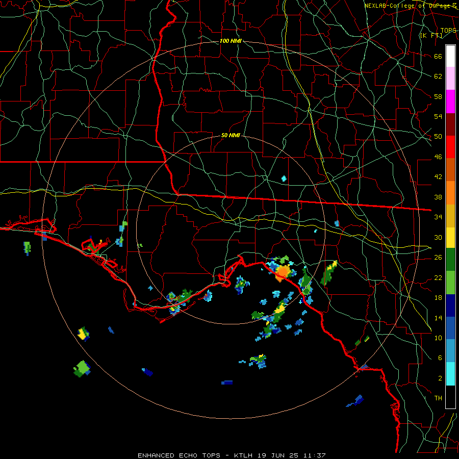Image resolution: width=459 pixels, height=459 pixels.
Task: Click the 'TOPS' legend heading
Action: pyautogui.click(x=448, y=30)
